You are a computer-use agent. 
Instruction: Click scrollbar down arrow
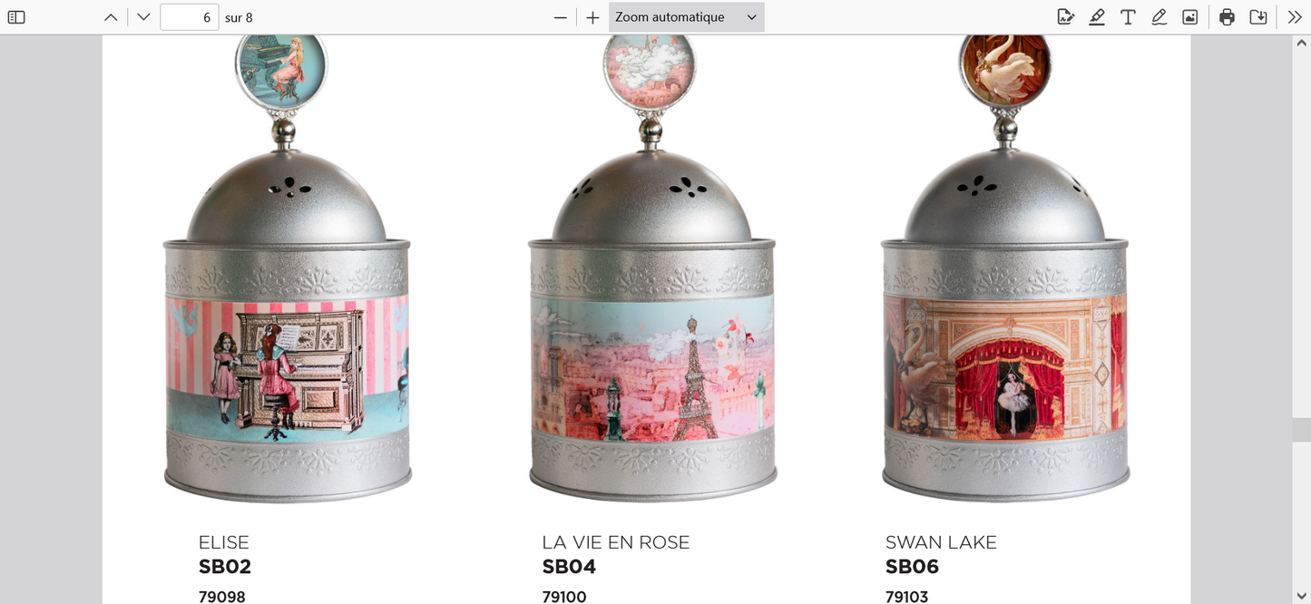click(1300, 595)
